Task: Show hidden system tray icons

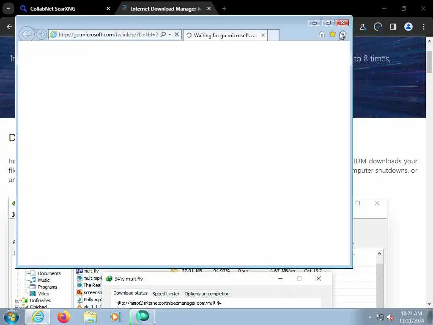Action: (370, 317)
